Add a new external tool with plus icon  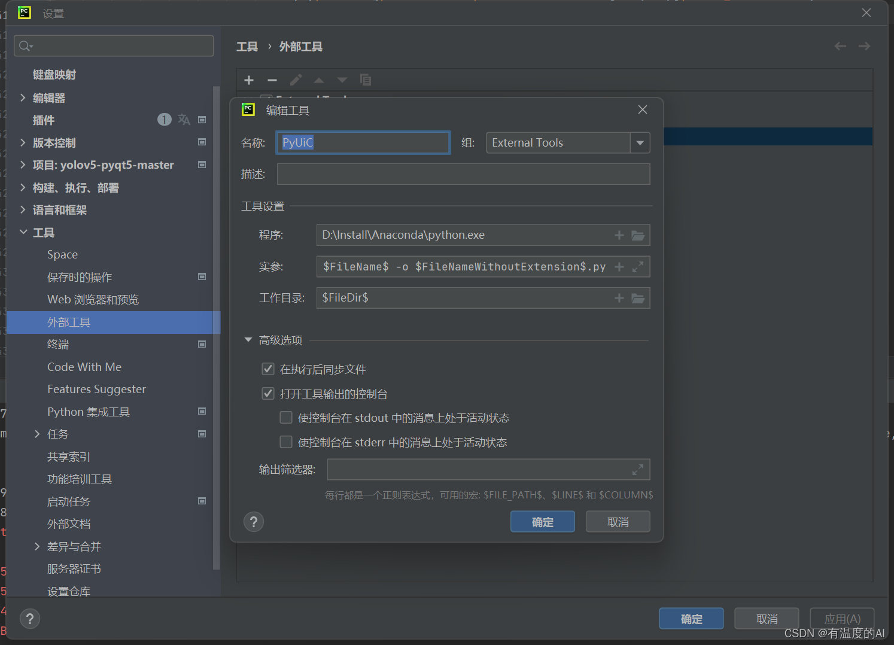tap(249, 80)
